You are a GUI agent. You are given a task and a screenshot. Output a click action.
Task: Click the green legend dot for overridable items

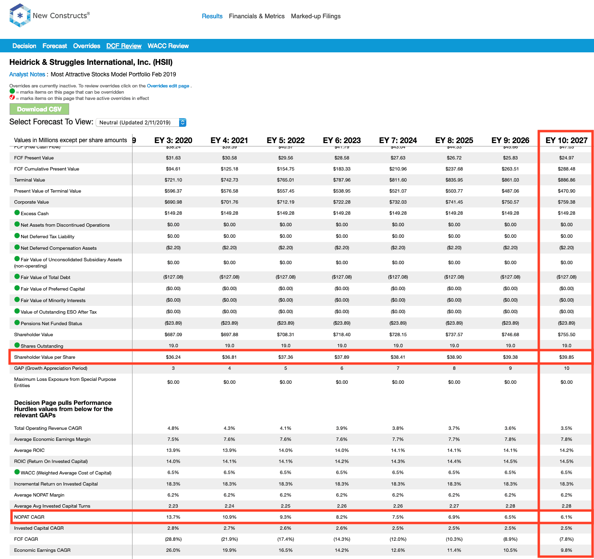pos(12,91)
